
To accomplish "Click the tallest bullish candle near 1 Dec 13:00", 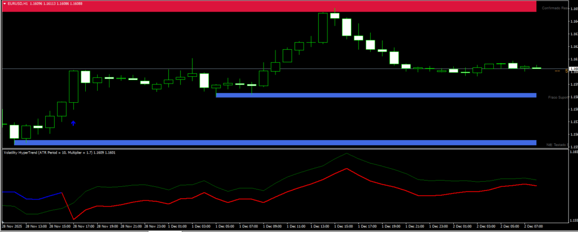I will 323,27.
